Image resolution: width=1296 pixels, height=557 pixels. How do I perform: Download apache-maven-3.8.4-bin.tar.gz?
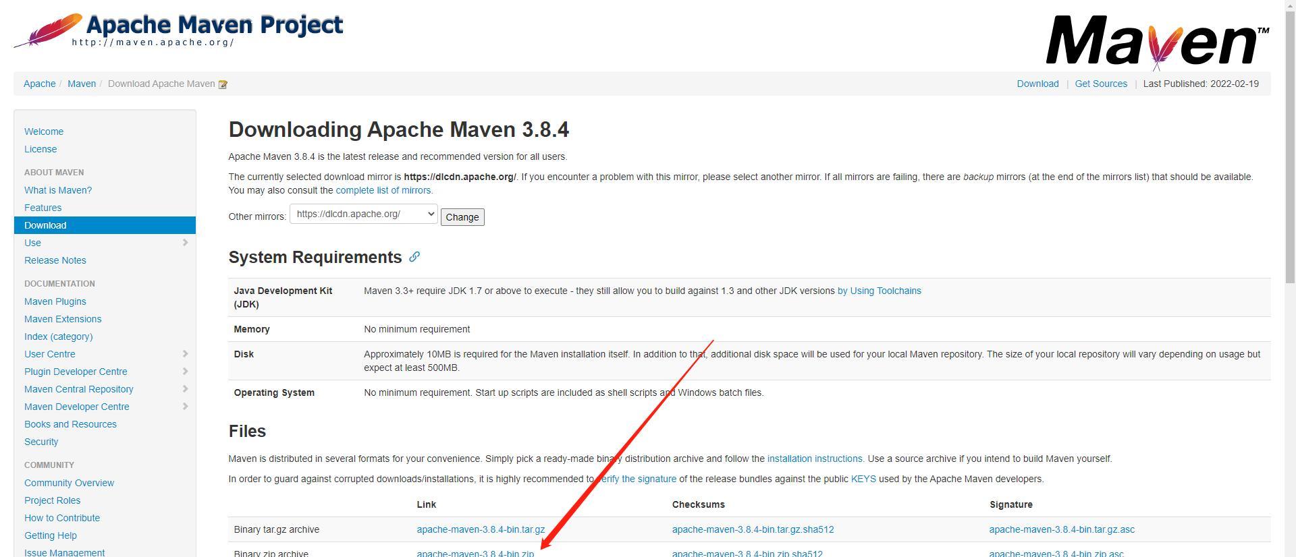tap(481, 529)
